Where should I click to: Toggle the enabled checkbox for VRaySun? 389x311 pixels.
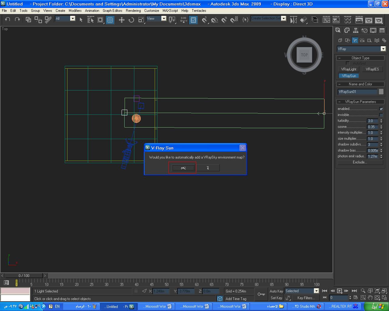[381, 109]
